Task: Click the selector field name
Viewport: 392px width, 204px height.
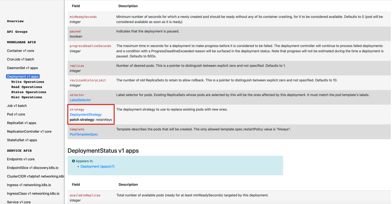Action: tap(77, 95)
